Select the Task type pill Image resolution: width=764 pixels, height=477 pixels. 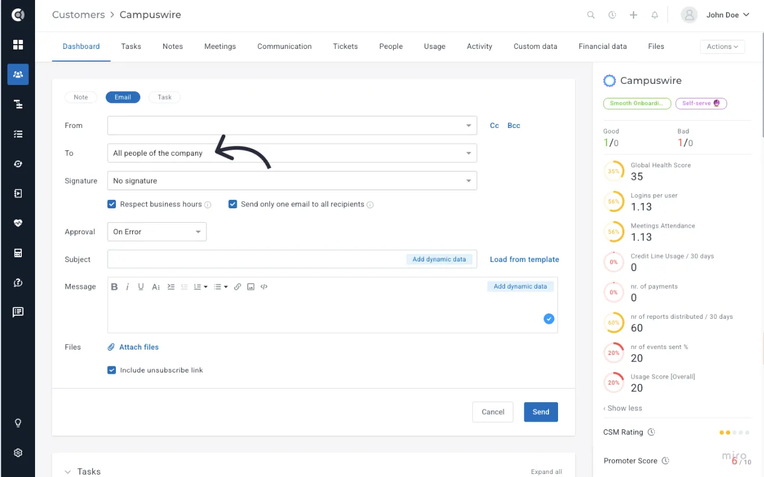tap(164, 97)
